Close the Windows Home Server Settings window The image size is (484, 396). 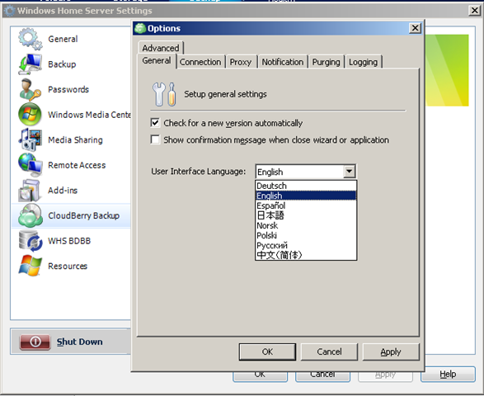pos(474,11)
